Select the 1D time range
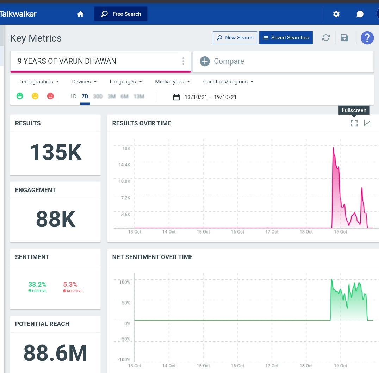The image size is (379, 373). [73, 97]
